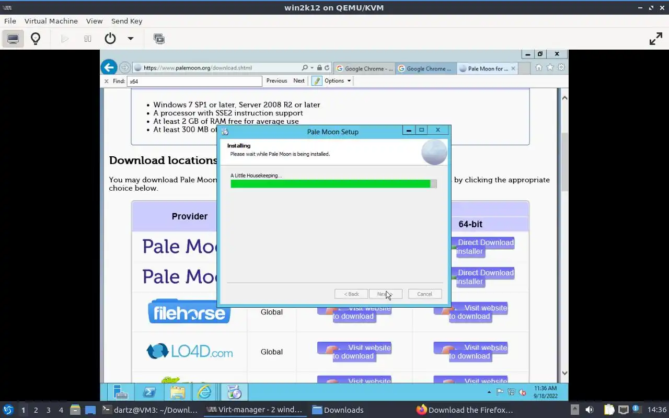669x418 pixels.
Task: Show hidden Windows tray icons arrow
Action: 489,392
